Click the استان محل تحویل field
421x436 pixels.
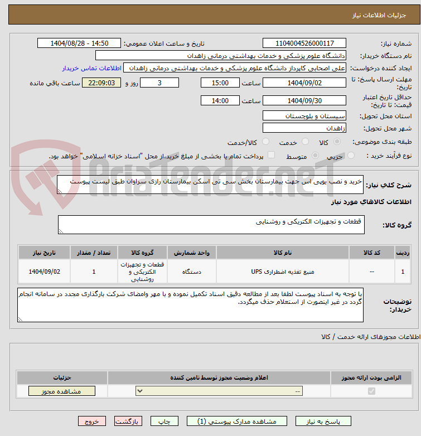coord(304,115)
